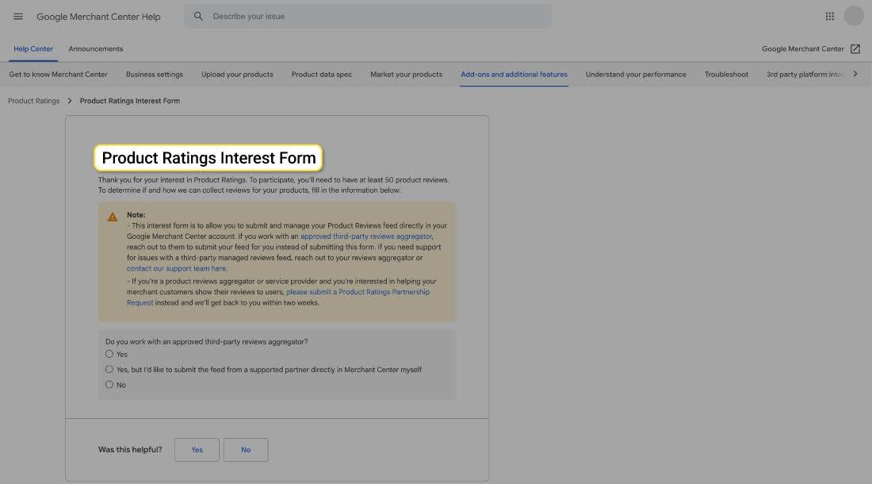Click the warning triangle icon in the note
This screenshot has height=484, width=872.
(x=113, y=217)
